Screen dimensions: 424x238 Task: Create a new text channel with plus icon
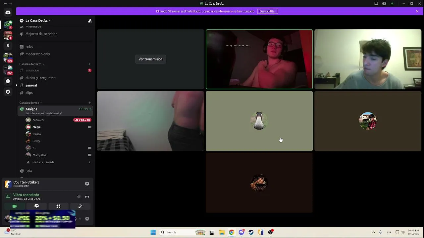coord(89,64)
